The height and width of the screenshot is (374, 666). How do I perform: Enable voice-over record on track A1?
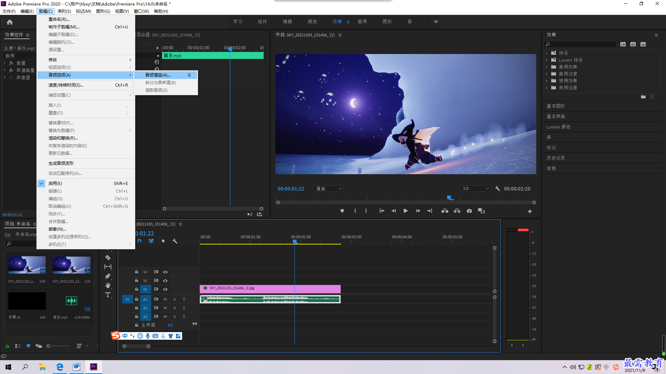(x=184, y=299)
